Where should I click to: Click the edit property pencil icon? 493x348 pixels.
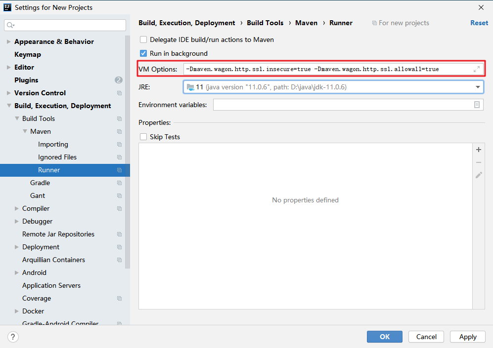click(478, 175)
